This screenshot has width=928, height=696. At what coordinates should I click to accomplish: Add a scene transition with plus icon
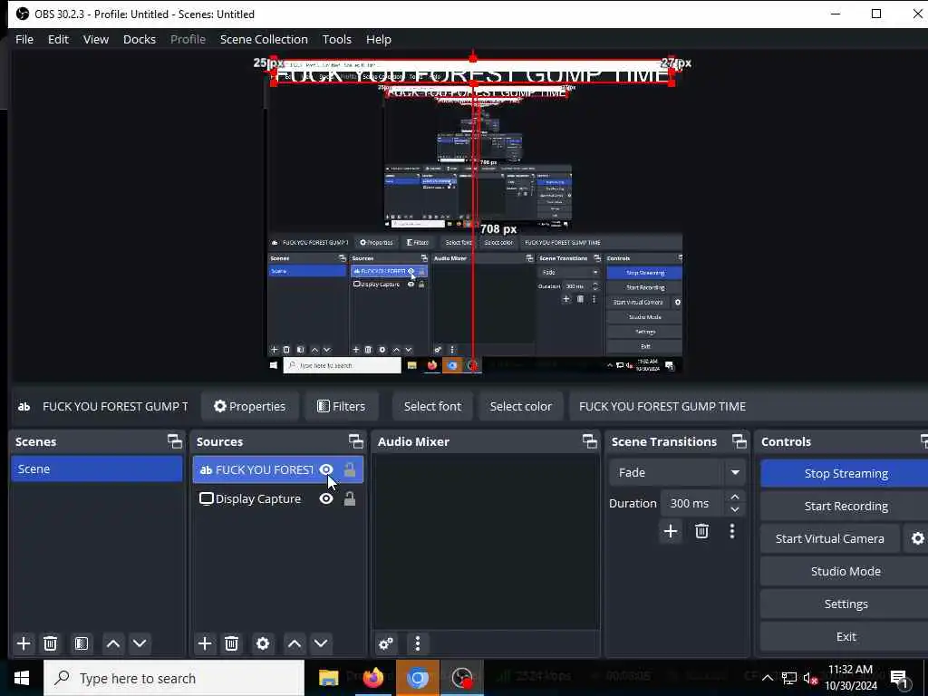671,531
